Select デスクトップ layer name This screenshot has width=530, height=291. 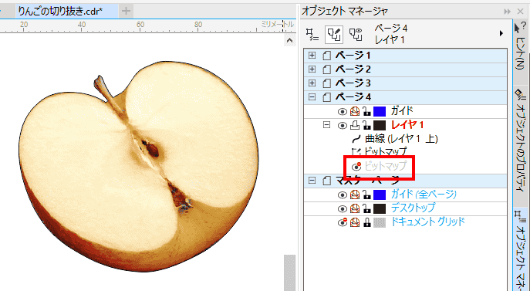[x=413, y=208]
